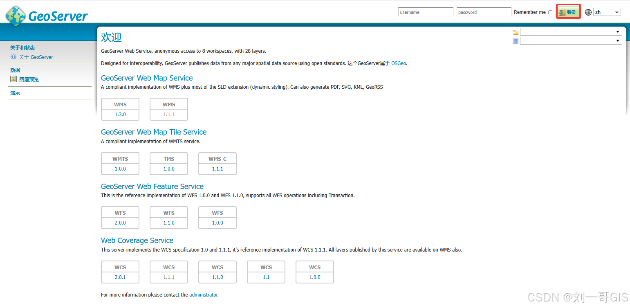This screenshot has height=308, width=630.
Task: Click Web Coverage Service heading
Action: (137, 241)
